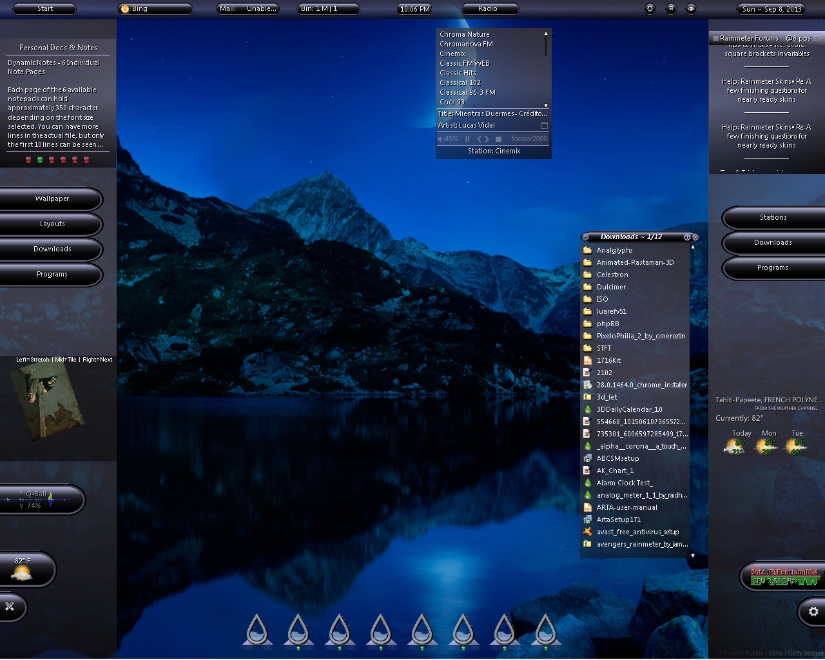Screen dimensions: 825x660
Task: Open 28.0.1464.0_chrome_installer file
Action: click(x=635, y=385)
